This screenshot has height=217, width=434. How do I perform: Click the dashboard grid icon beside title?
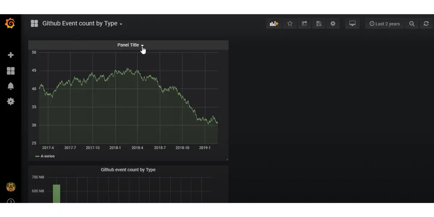(x=34, y=24)
